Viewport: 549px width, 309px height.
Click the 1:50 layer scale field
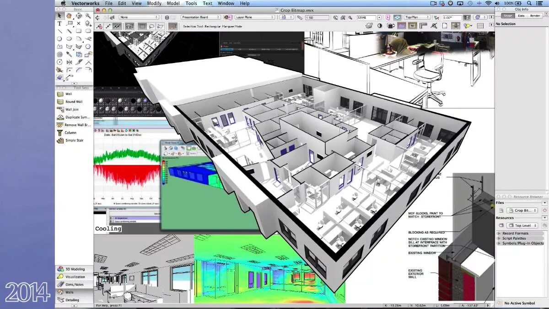317,17
